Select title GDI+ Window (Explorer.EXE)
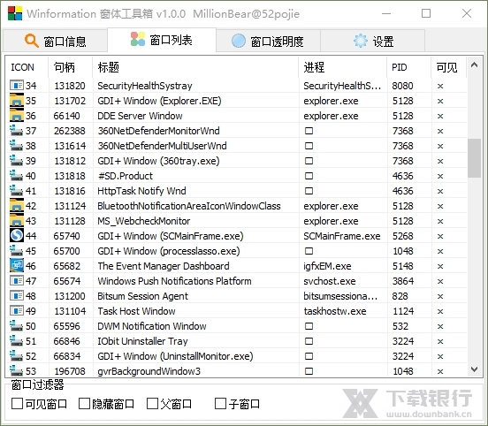 point(159,101)
